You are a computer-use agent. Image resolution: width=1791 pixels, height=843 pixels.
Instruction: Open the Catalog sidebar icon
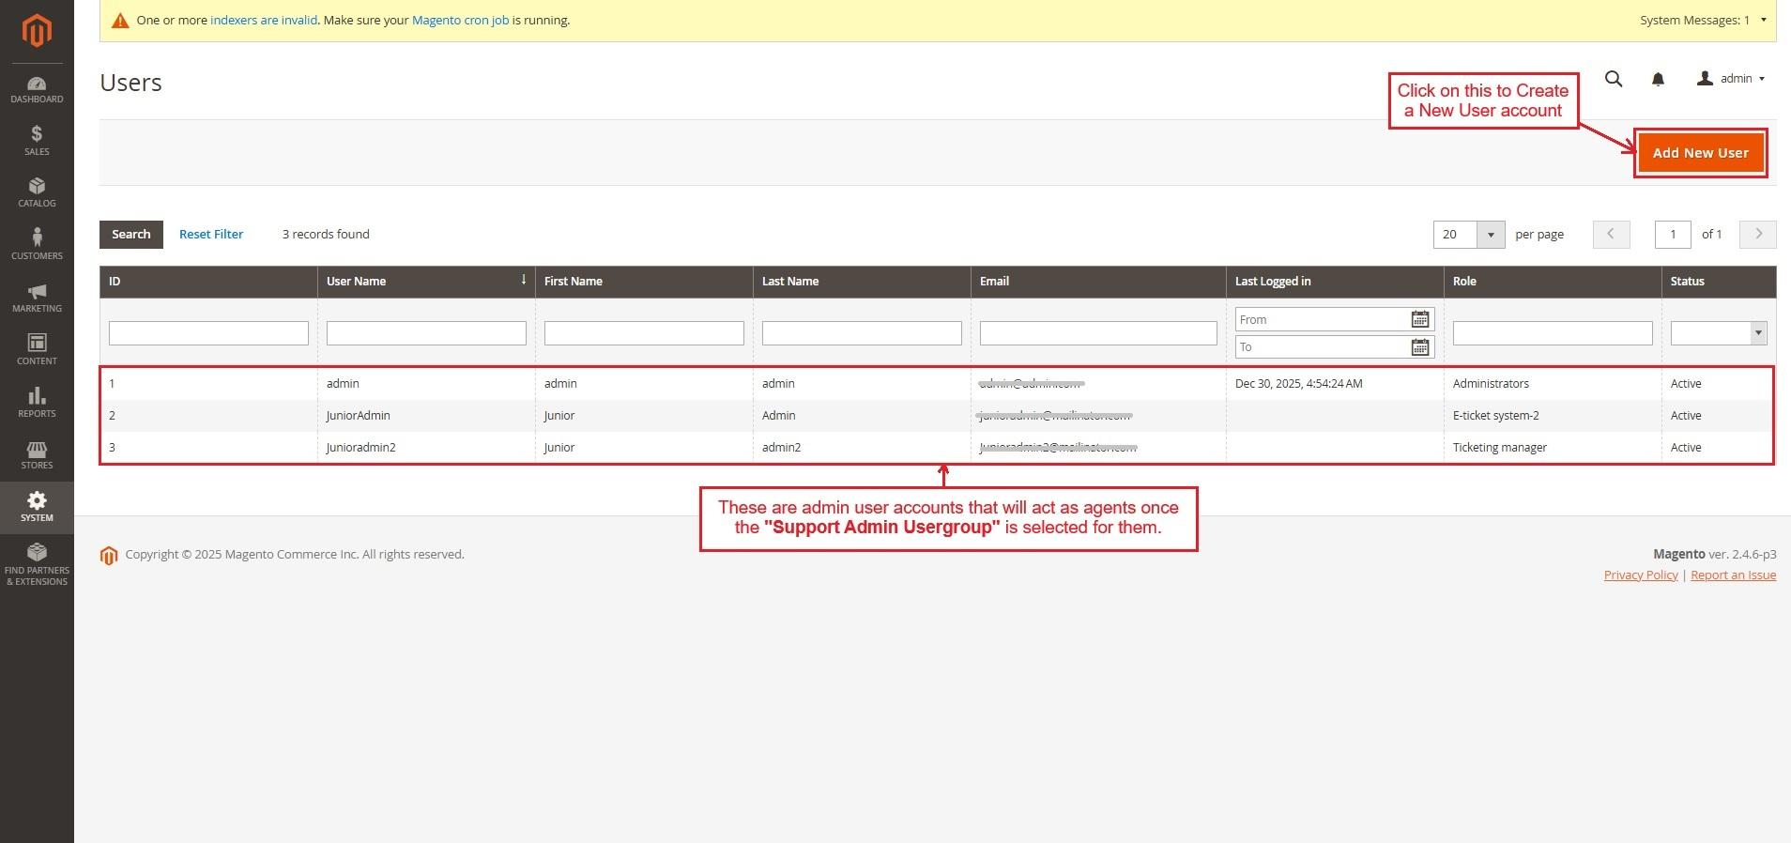[37, 192]
